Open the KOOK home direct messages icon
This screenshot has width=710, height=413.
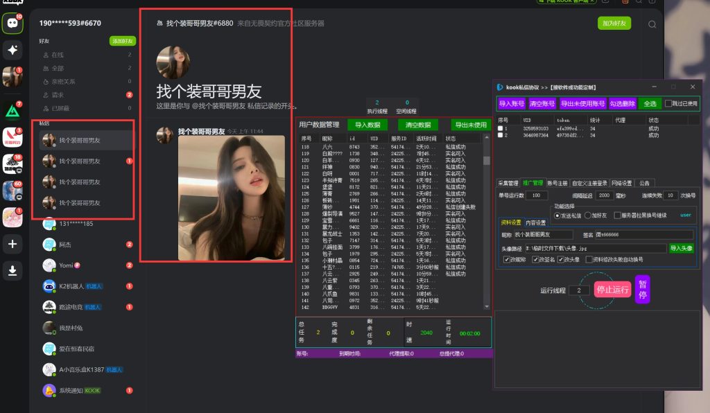[12, 23]
